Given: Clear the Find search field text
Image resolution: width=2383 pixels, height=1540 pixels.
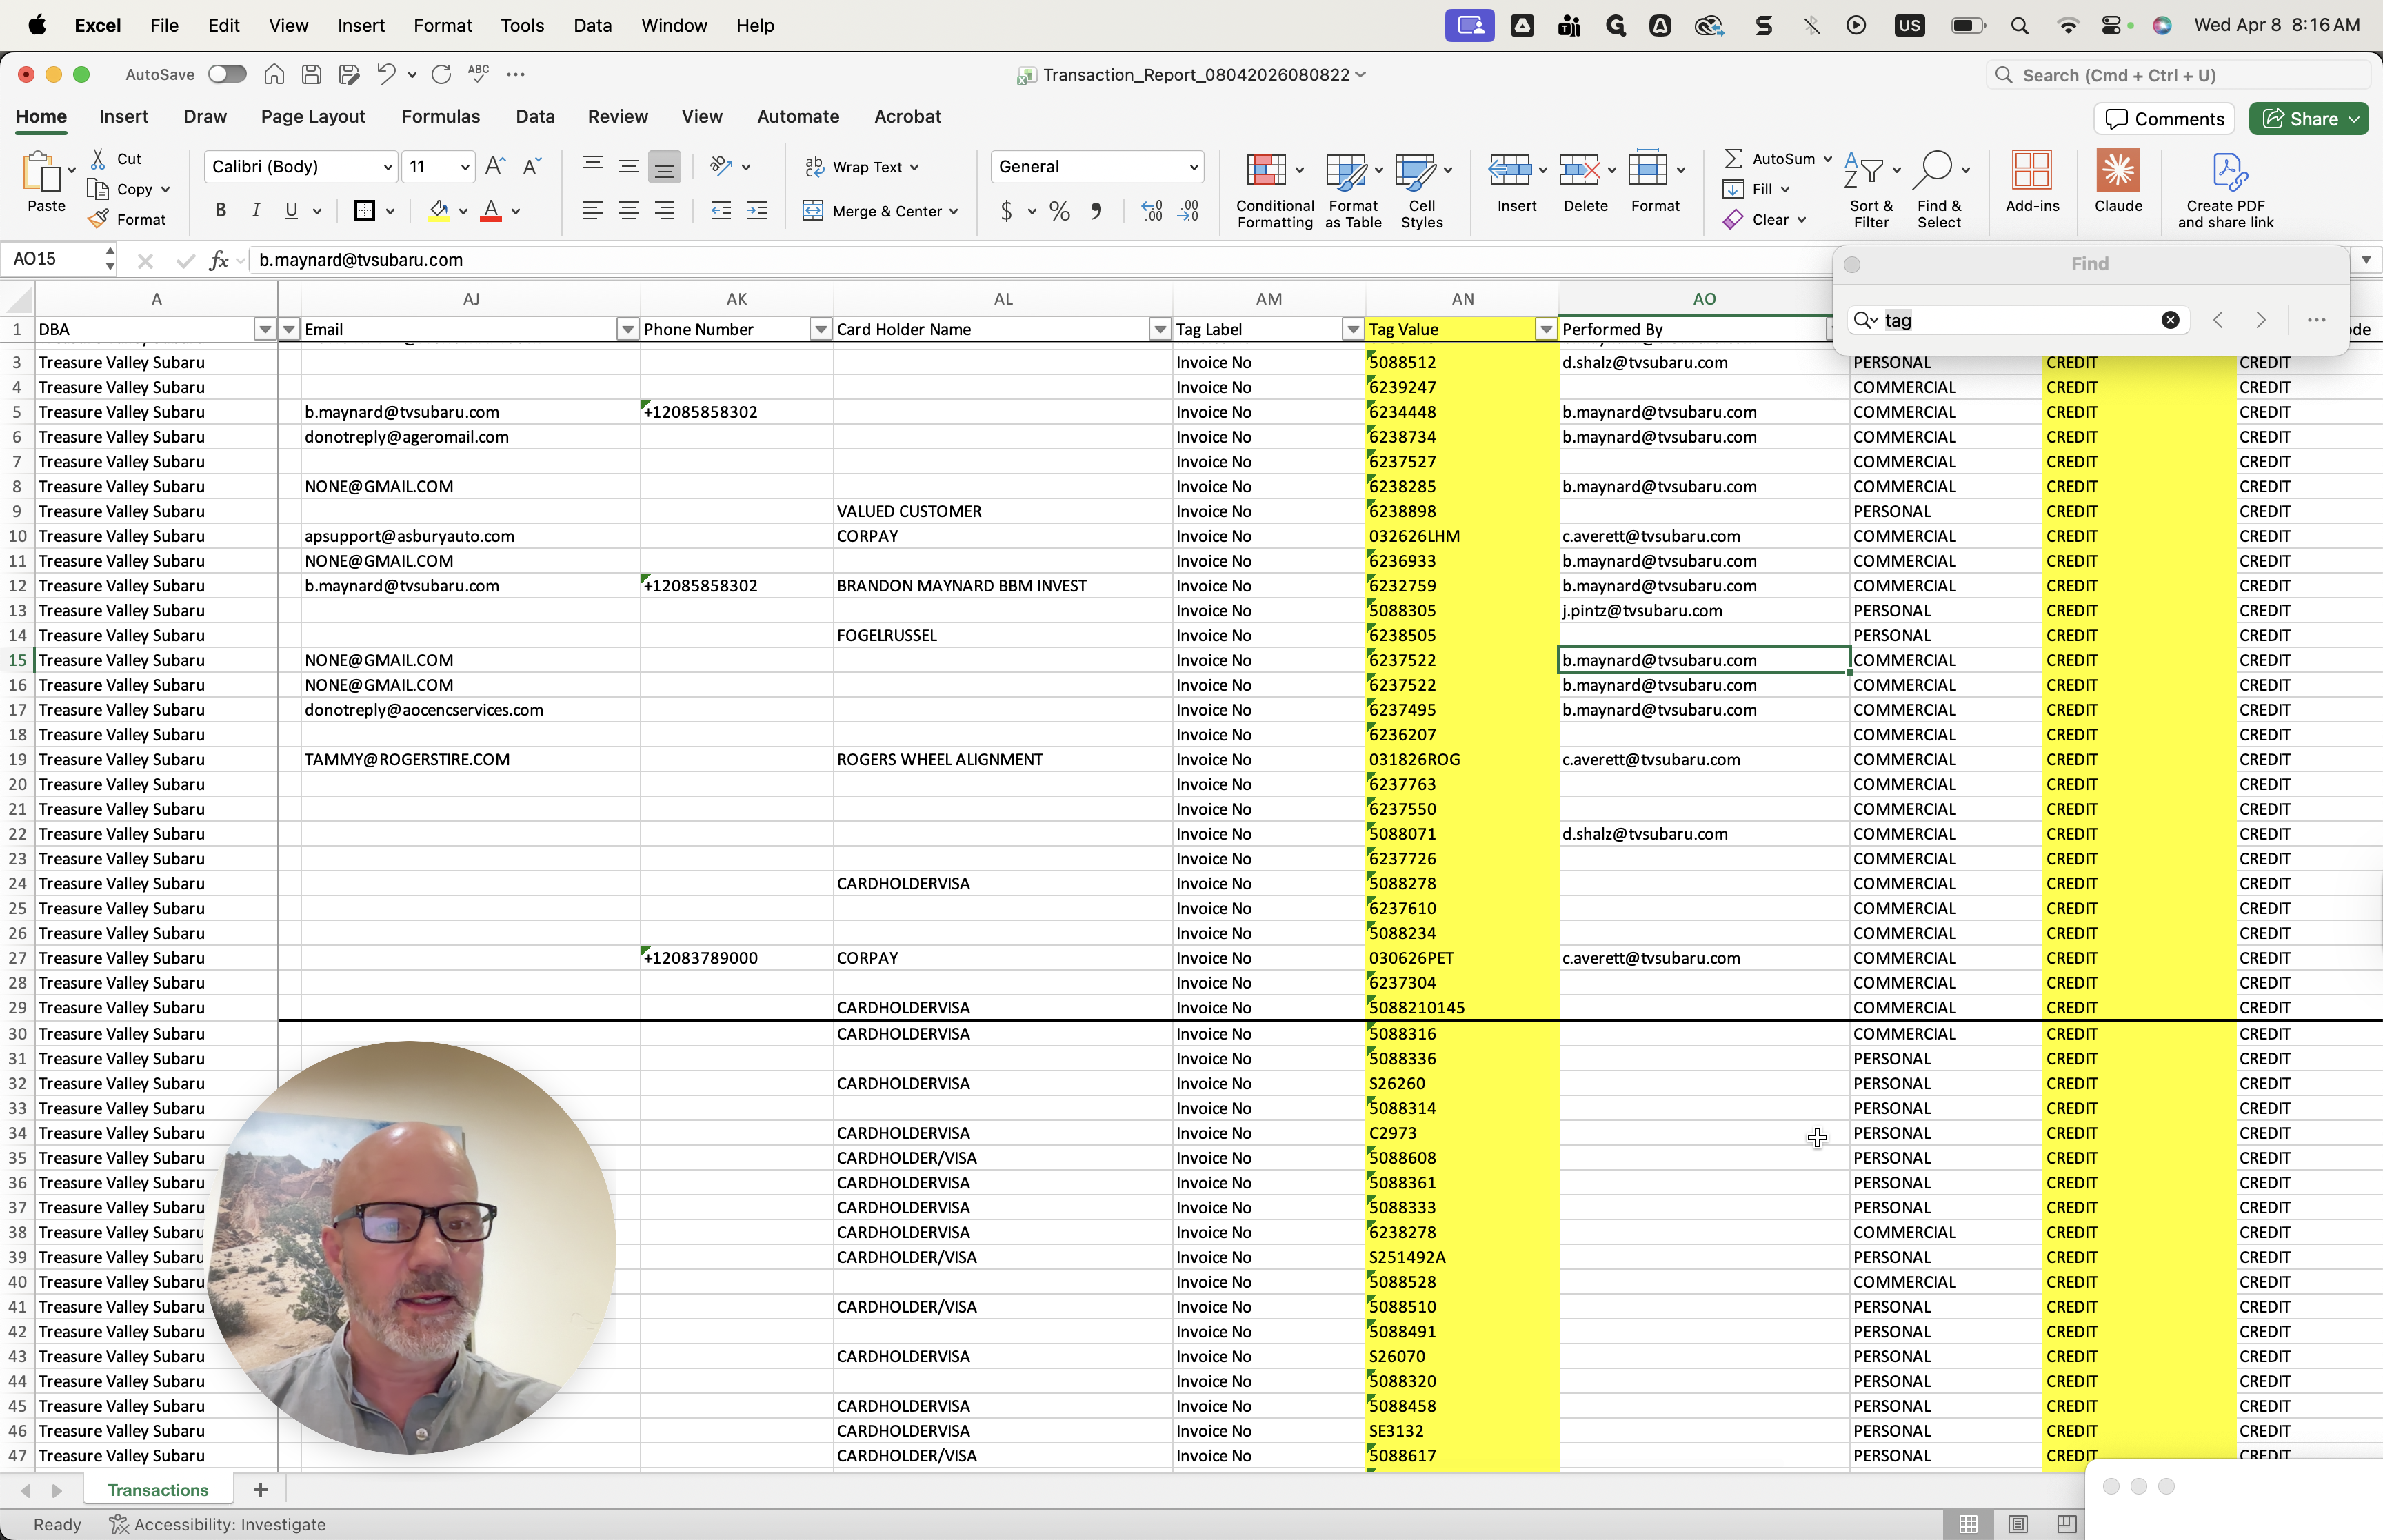Looking at the screenshot, I should click(x=2169, y=320).
